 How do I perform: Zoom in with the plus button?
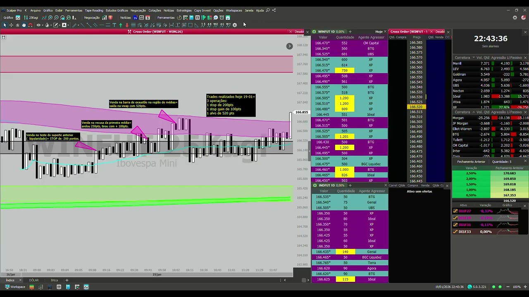[x=525, y=287]
